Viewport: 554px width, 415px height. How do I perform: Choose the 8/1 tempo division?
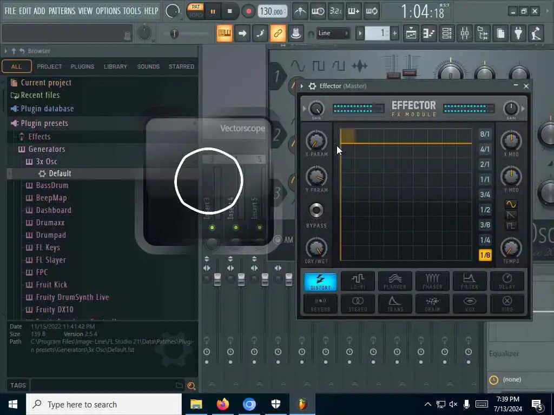click(485, 134)
